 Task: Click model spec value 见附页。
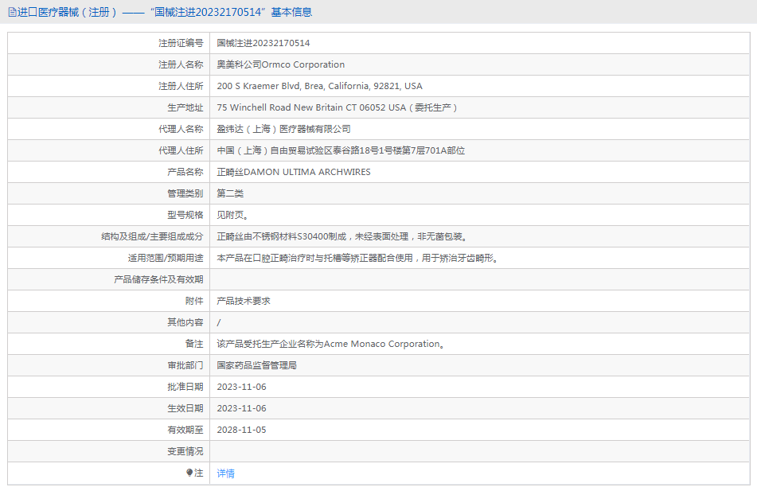pos(232,215)
